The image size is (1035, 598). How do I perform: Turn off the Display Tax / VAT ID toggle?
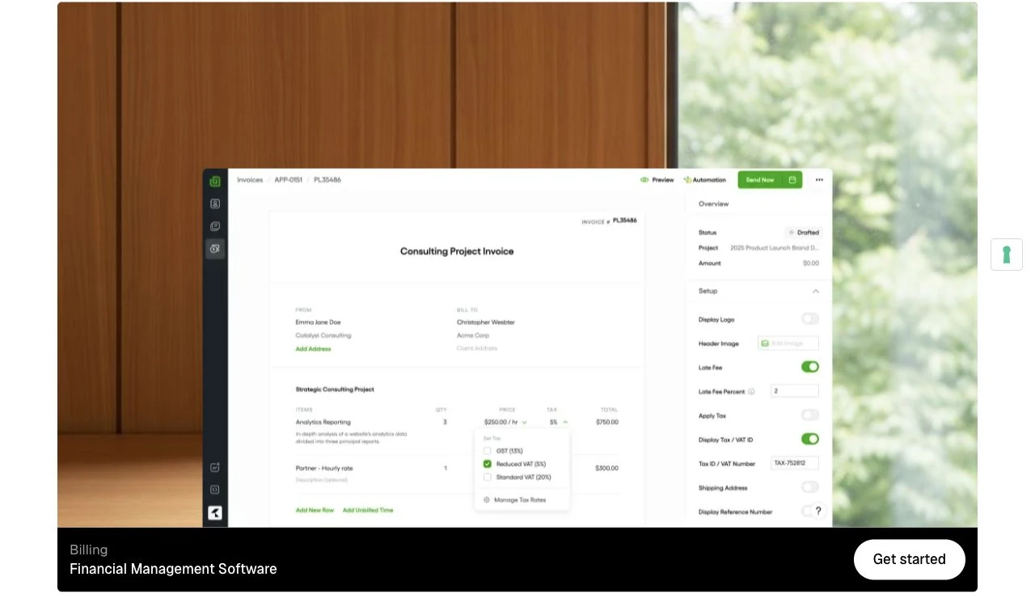coord(810,439)
